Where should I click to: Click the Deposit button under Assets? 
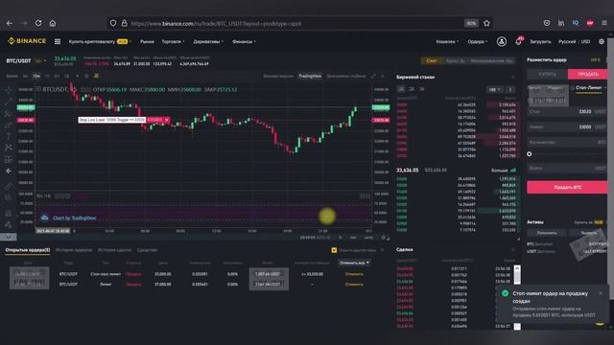tap(547, 233)
